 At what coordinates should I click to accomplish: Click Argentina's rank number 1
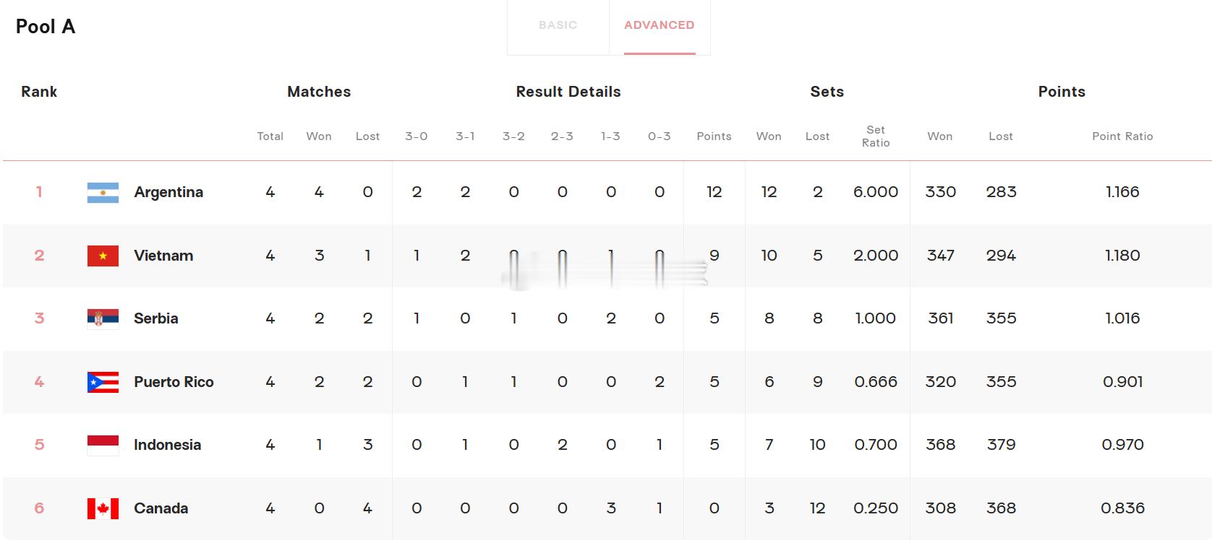click(x=39, y=192)
